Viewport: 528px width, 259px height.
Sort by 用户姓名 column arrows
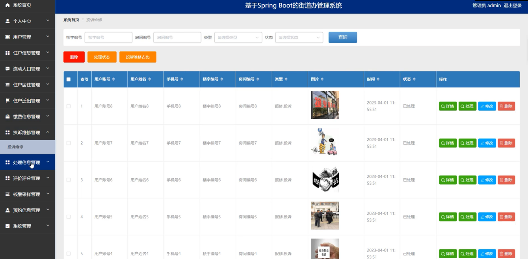pos(150,79)
